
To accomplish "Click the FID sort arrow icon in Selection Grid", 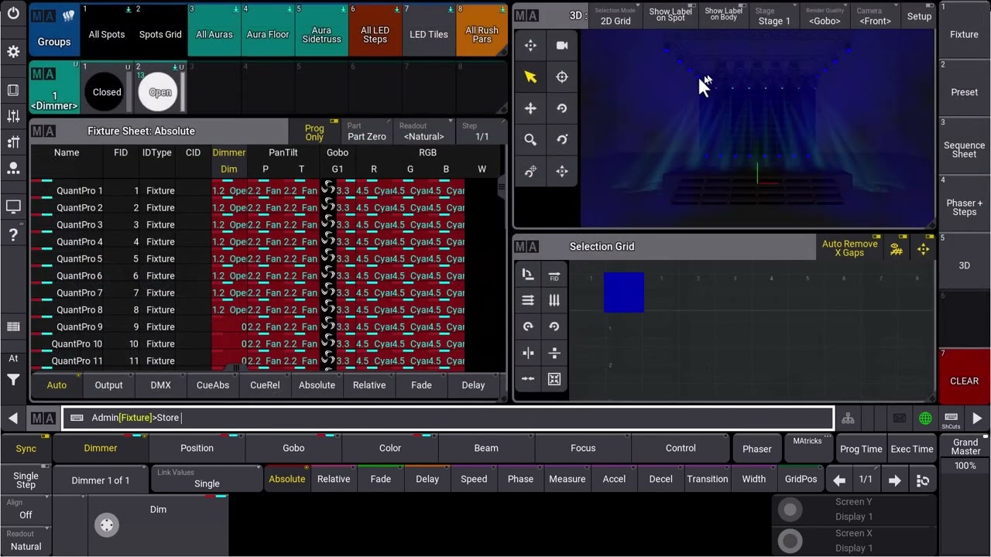I will click(x=554, y=275).
